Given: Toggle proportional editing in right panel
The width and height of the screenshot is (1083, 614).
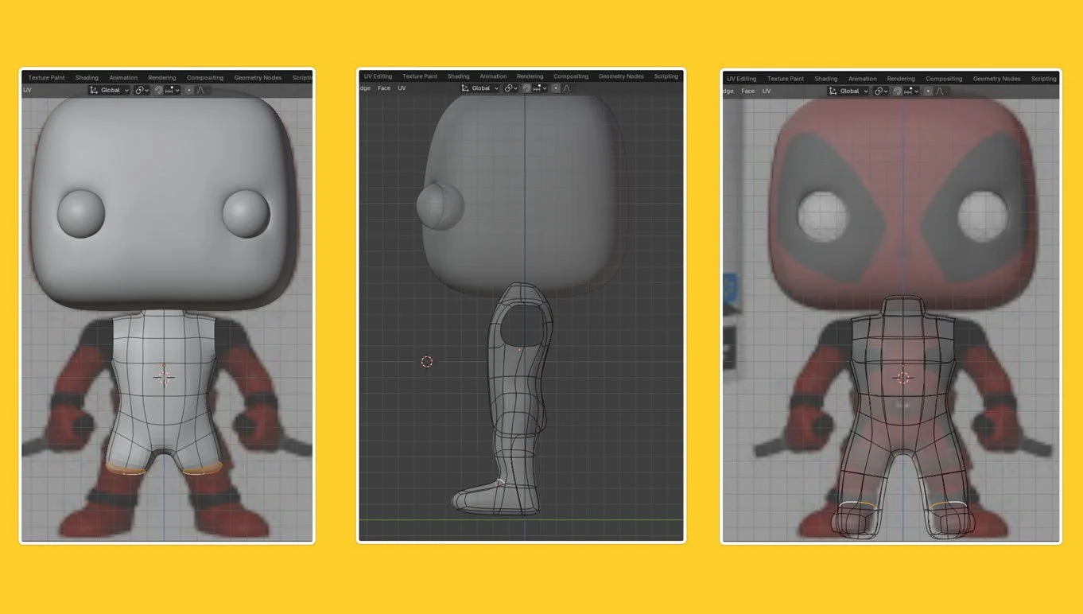Looking at the screenshot, I should pyautogui.click(x=928, y=91).
